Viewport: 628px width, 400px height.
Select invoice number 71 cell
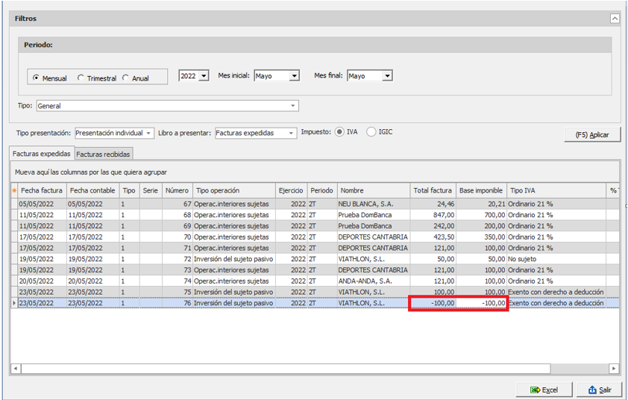177,248
